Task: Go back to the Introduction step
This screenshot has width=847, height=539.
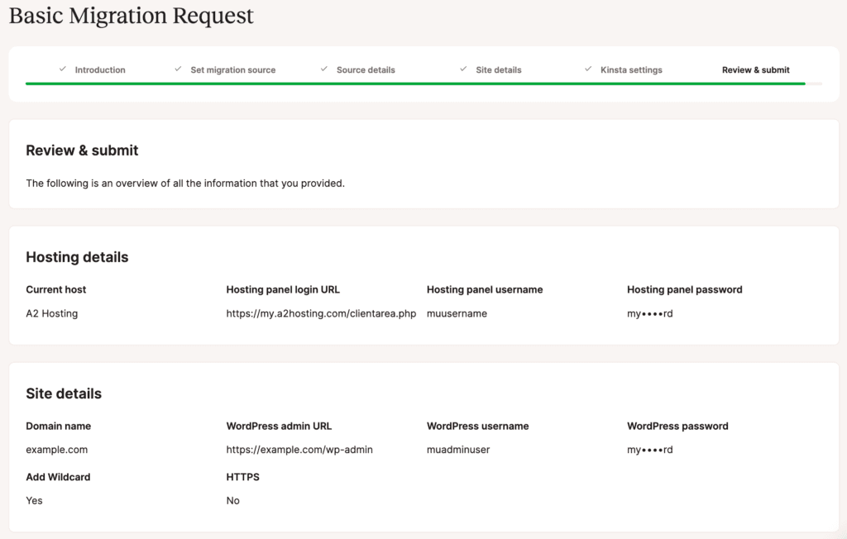Action: point(100,70)
